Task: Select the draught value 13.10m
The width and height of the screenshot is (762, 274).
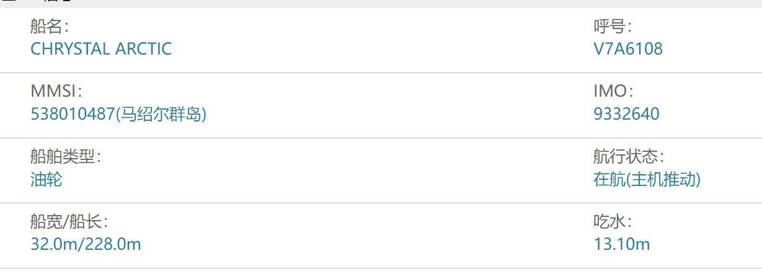Action: (622, 244)
